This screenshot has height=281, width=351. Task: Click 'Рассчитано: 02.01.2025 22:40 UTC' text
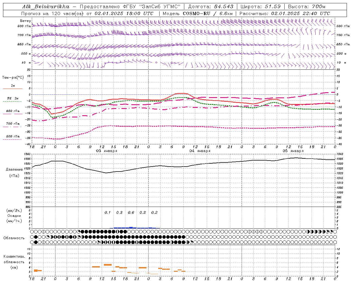(285, 13)
